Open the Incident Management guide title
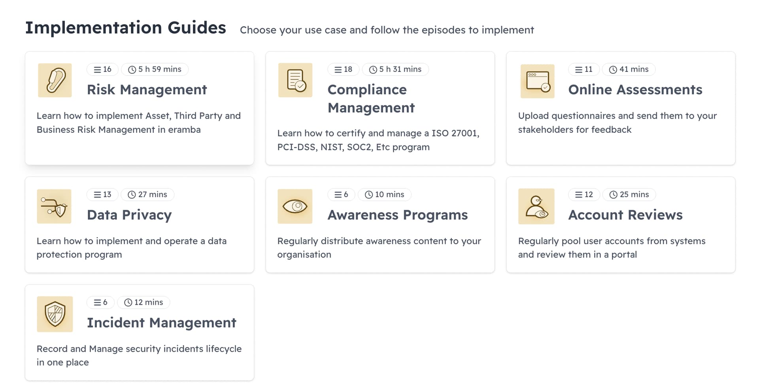759x390 pixels. [162, 323]
